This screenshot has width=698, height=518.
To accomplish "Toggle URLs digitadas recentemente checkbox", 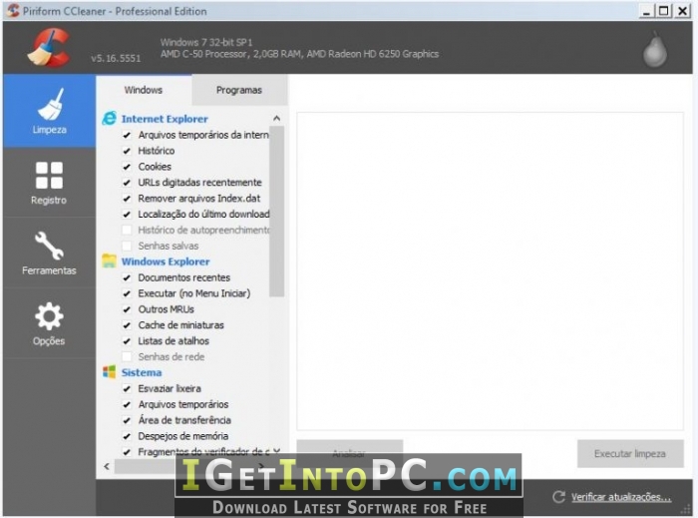I will [x=127, y=183].
